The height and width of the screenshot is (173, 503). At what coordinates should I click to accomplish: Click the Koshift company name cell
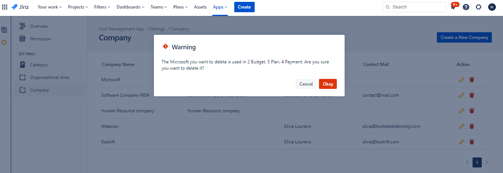108,142
